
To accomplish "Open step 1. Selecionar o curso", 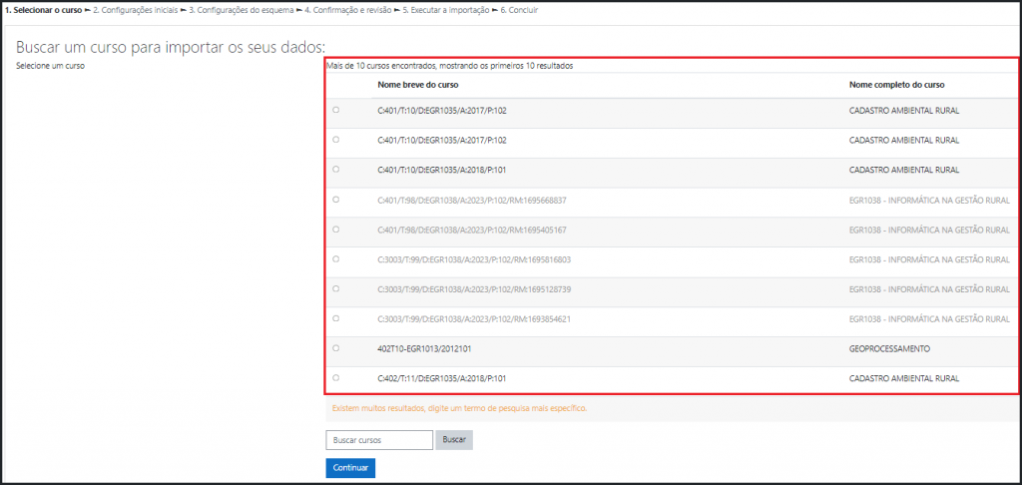I will point(44,10).
